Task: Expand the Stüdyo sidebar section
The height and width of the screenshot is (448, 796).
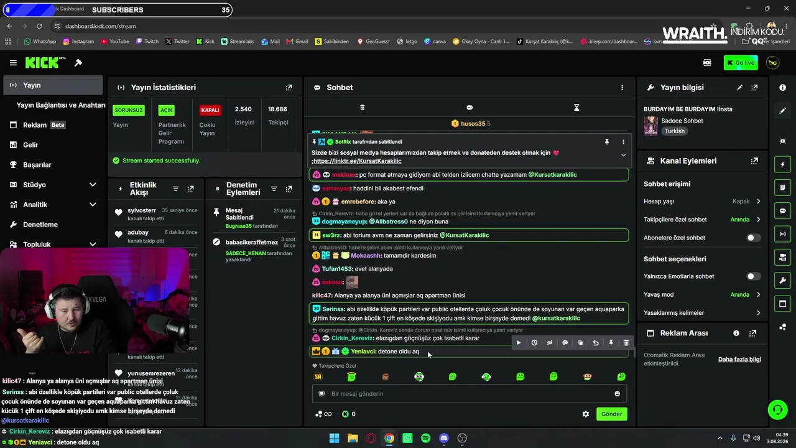Action: (93, 185)
